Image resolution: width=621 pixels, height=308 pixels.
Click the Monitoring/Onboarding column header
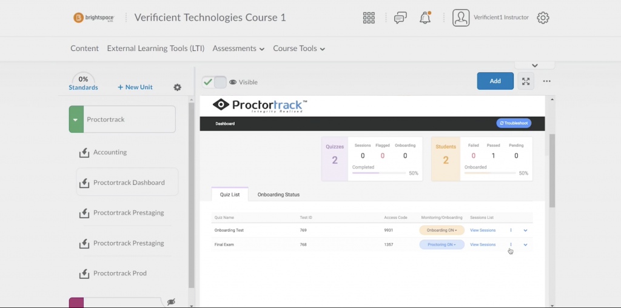(441, 217)
